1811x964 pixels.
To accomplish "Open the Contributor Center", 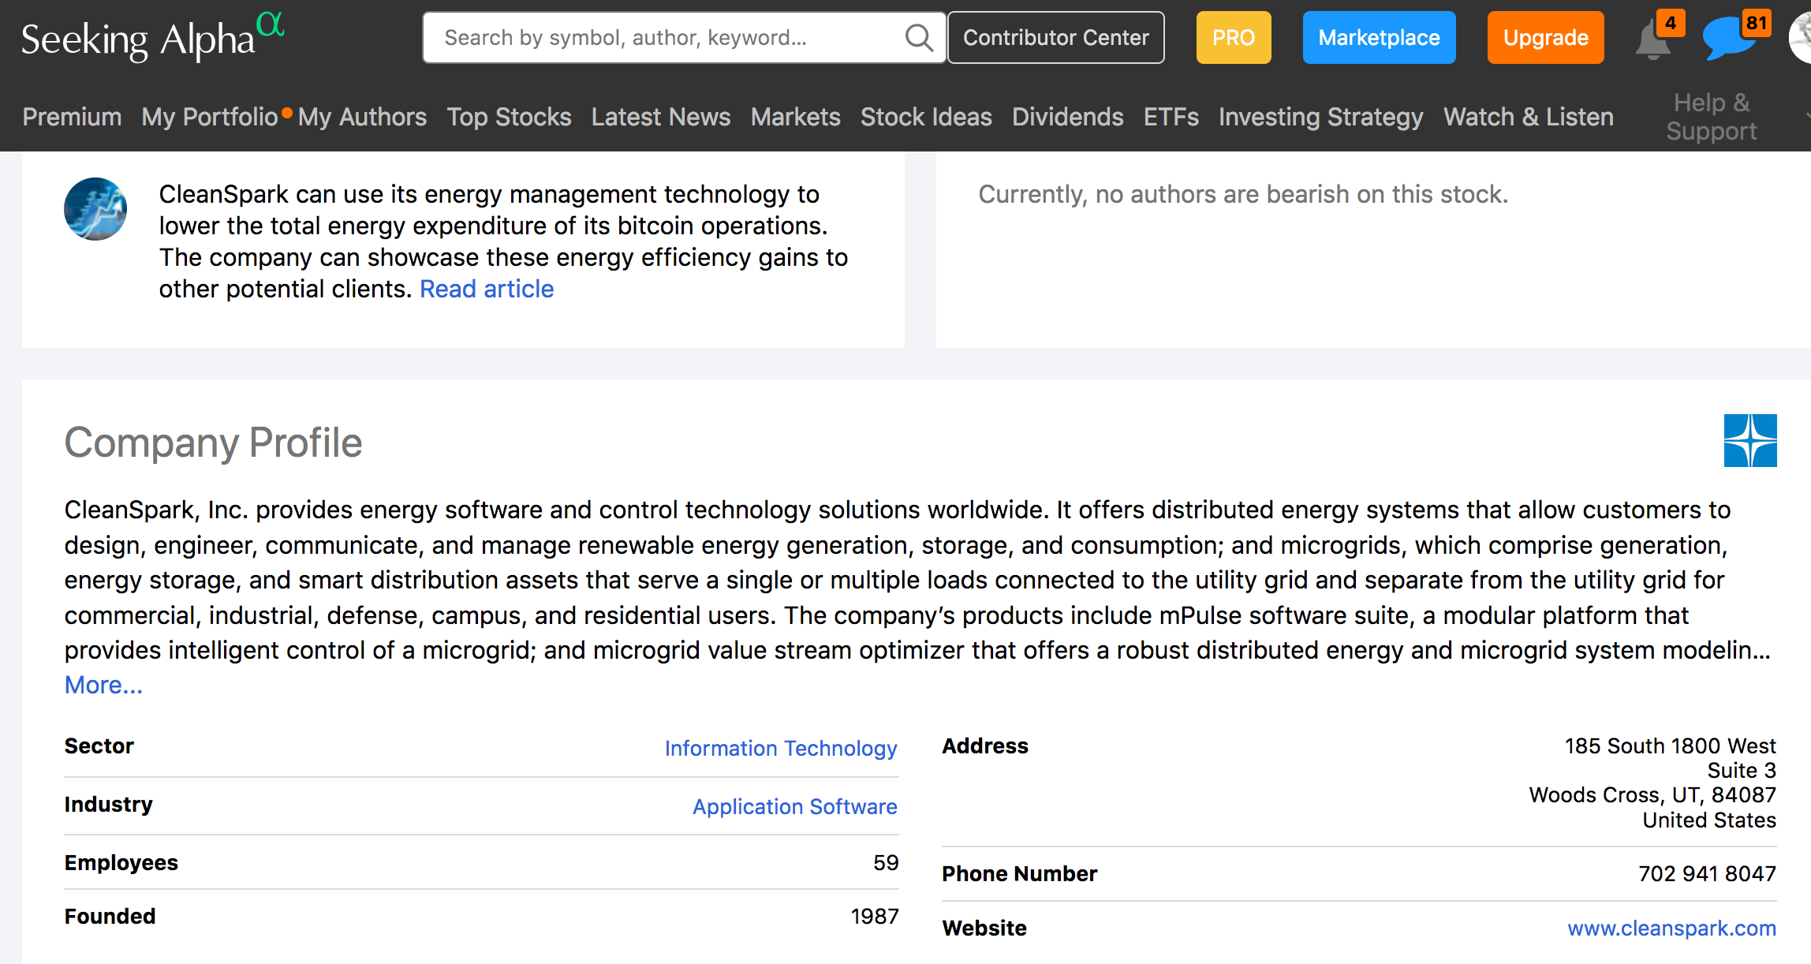I will [1055, 37].
